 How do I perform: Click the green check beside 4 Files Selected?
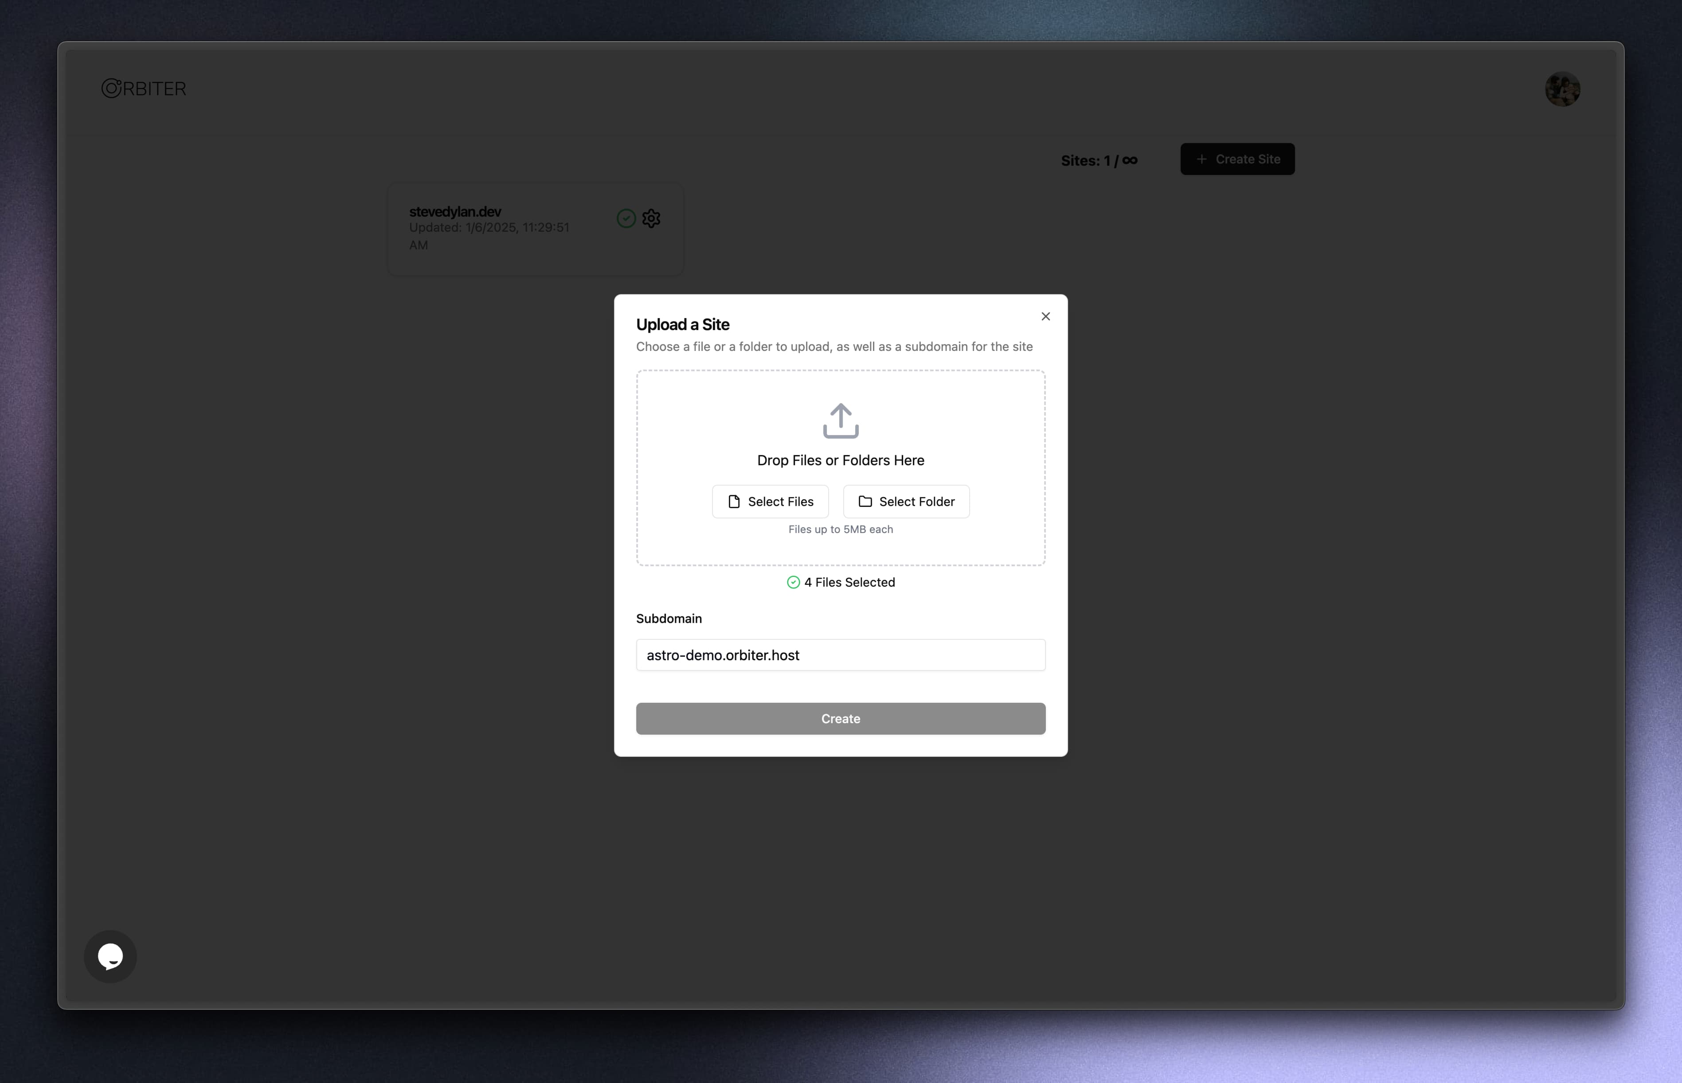pyautogui.click(x=793, y=582)
